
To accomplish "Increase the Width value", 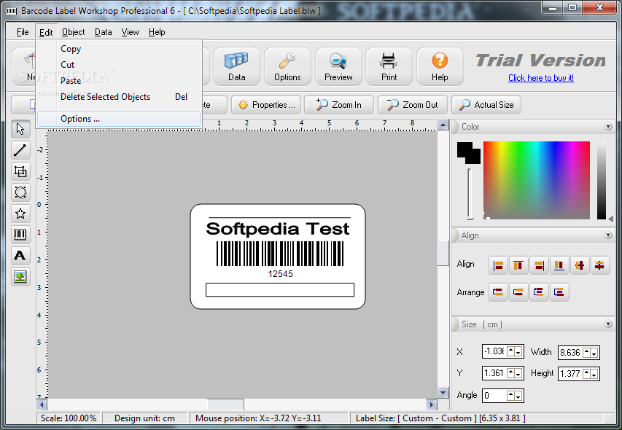I will (587, 351).
